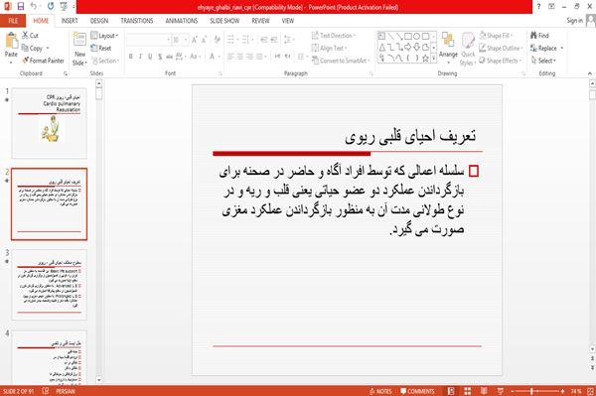Save the presentation from quick access toolbar

point(21,7)
